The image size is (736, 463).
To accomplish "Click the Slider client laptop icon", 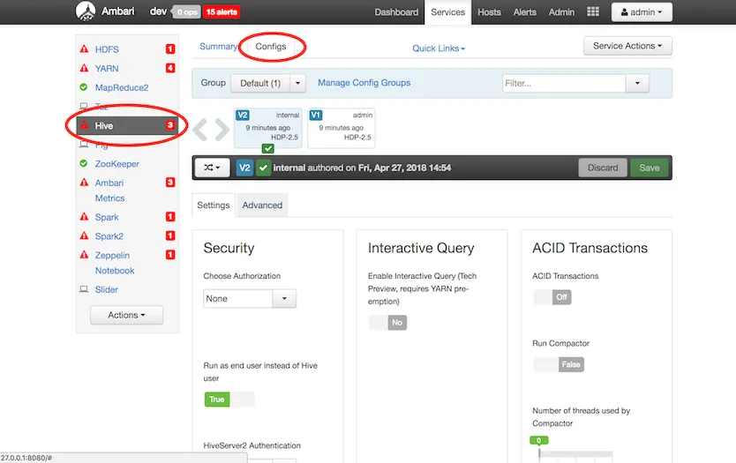I will click(x=84, y=289).
